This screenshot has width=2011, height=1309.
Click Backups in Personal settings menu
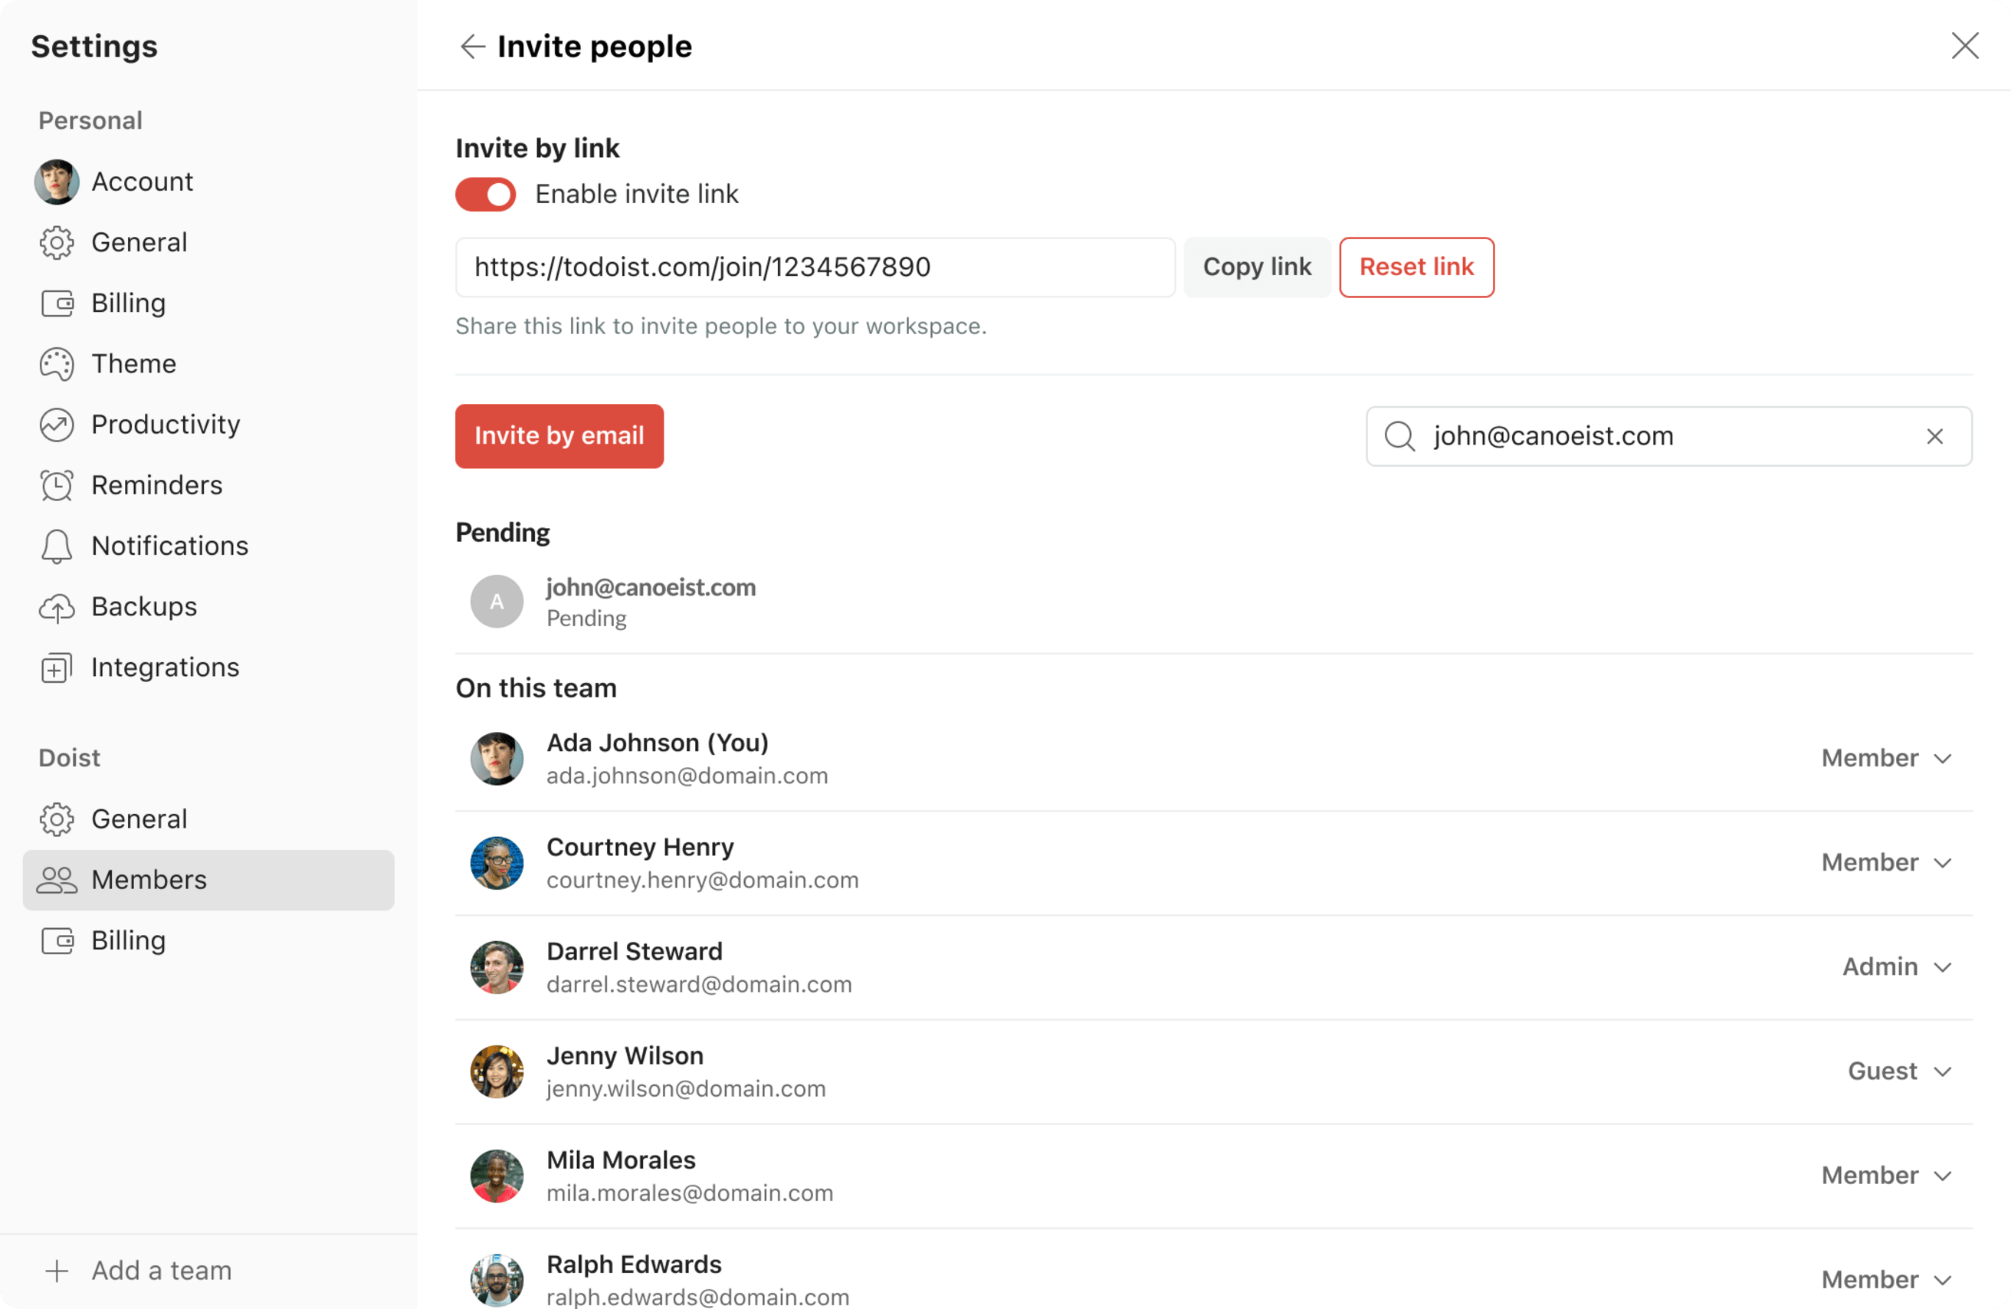pyautogui.click(x=141, y=604)
